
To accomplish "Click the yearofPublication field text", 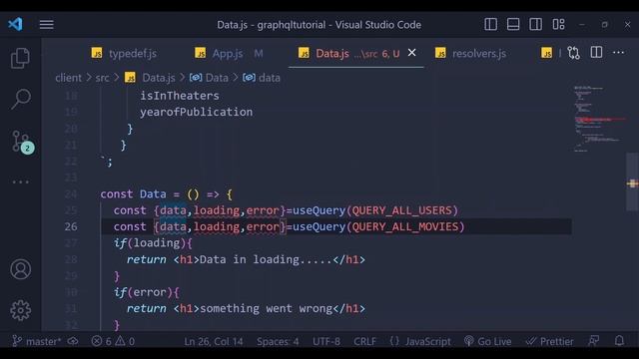I will click(197, 112).
